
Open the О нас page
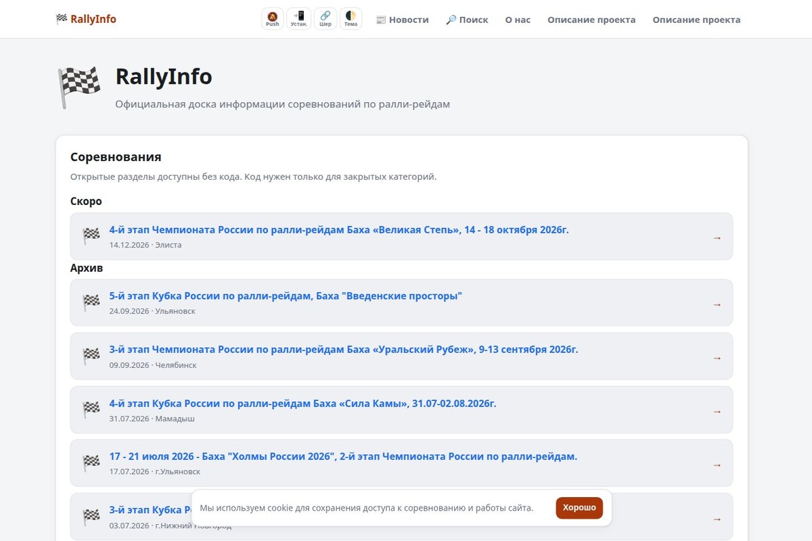pos(518,20)
